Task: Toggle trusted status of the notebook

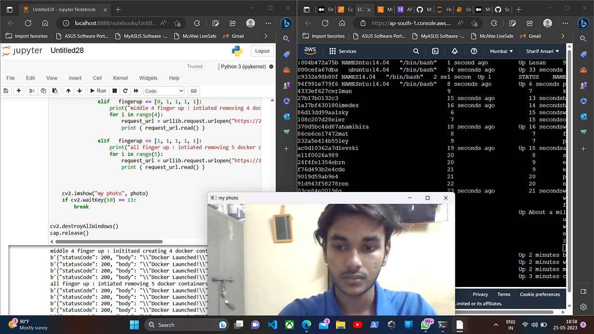Action: (x=195, y=66)
